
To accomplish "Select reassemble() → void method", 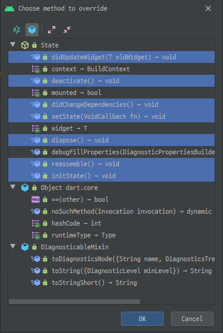I will tap(111, 164).
